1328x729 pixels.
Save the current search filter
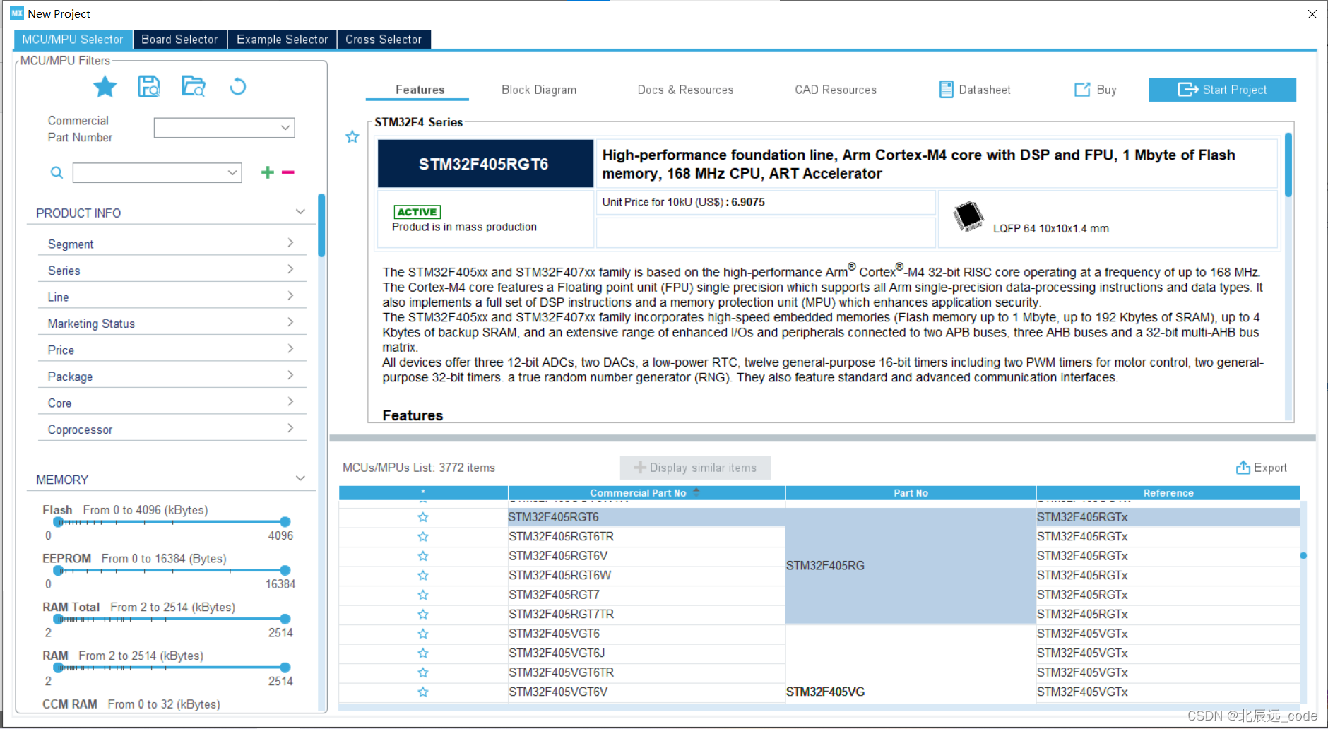(x=148, y=87)
